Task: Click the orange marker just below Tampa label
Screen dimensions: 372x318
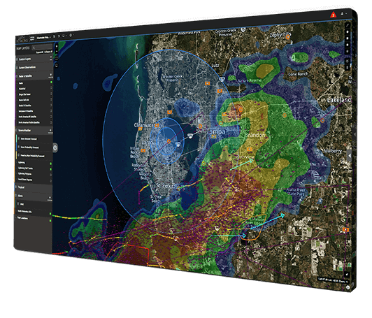Action: pos(213,136)
